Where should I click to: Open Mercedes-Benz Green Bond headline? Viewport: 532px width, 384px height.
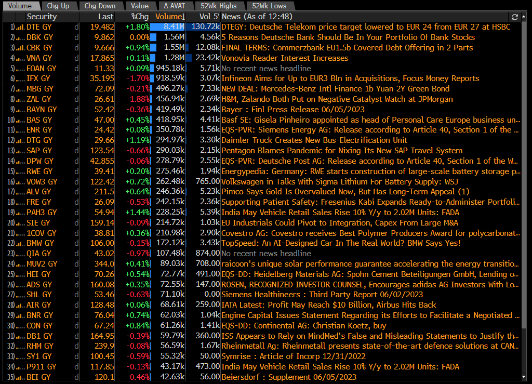[x=335, y=89]
